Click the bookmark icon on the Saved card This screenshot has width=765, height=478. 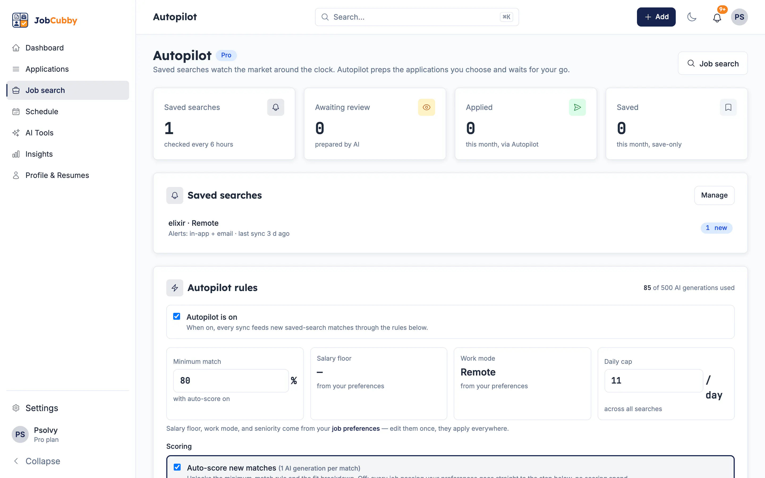pyautogui.click(x=728, y=108)
